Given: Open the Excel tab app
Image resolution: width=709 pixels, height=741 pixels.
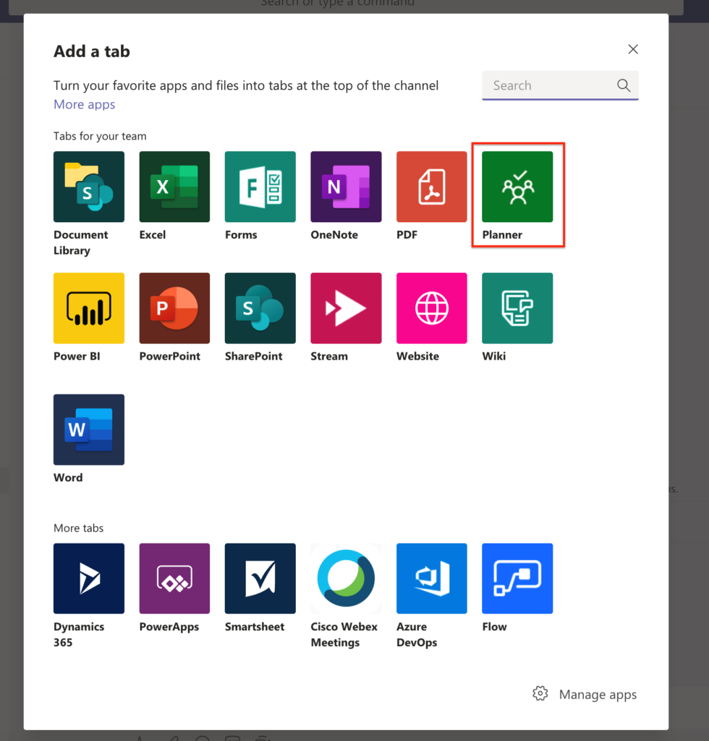Looking at the screenshot, I should click(174, 187).
